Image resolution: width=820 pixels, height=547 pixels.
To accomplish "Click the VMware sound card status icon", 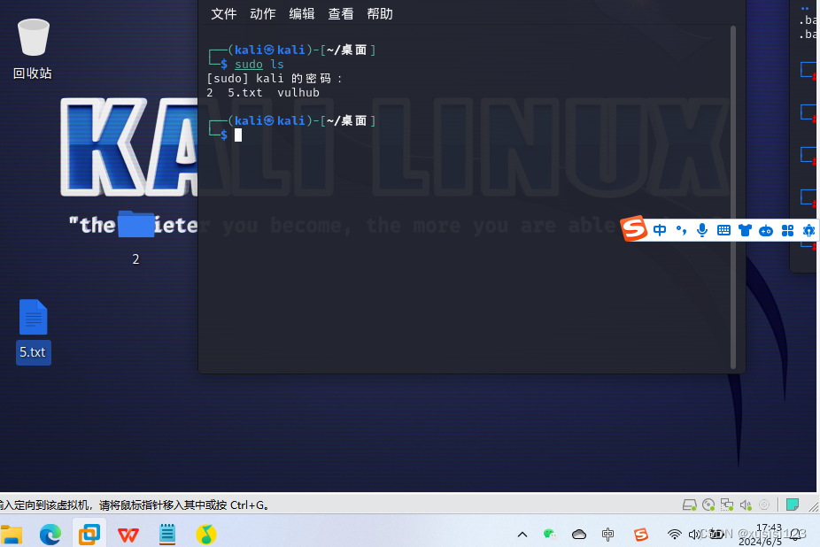I will tap(746, 505).
